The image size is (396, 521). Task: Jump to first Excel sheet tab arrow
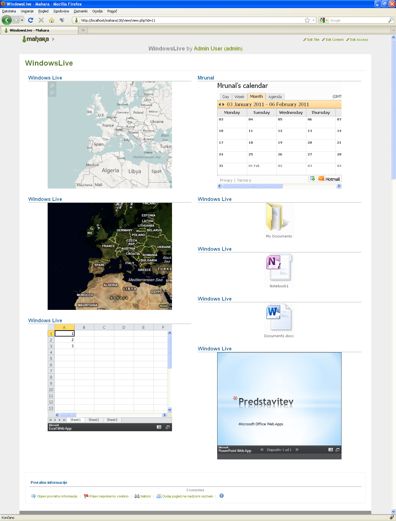(50, 420)
